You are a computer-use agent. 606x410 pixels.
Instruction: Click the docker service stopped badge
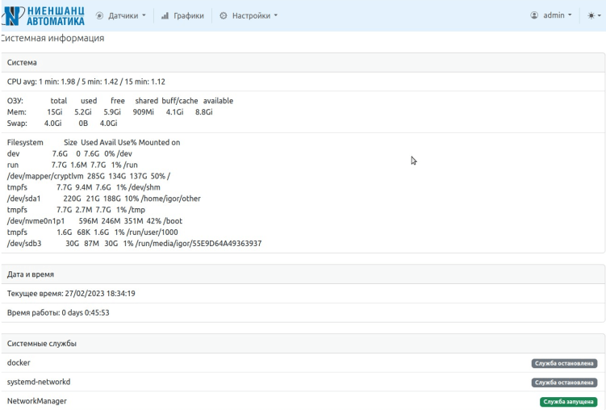[x=564, y=364]
